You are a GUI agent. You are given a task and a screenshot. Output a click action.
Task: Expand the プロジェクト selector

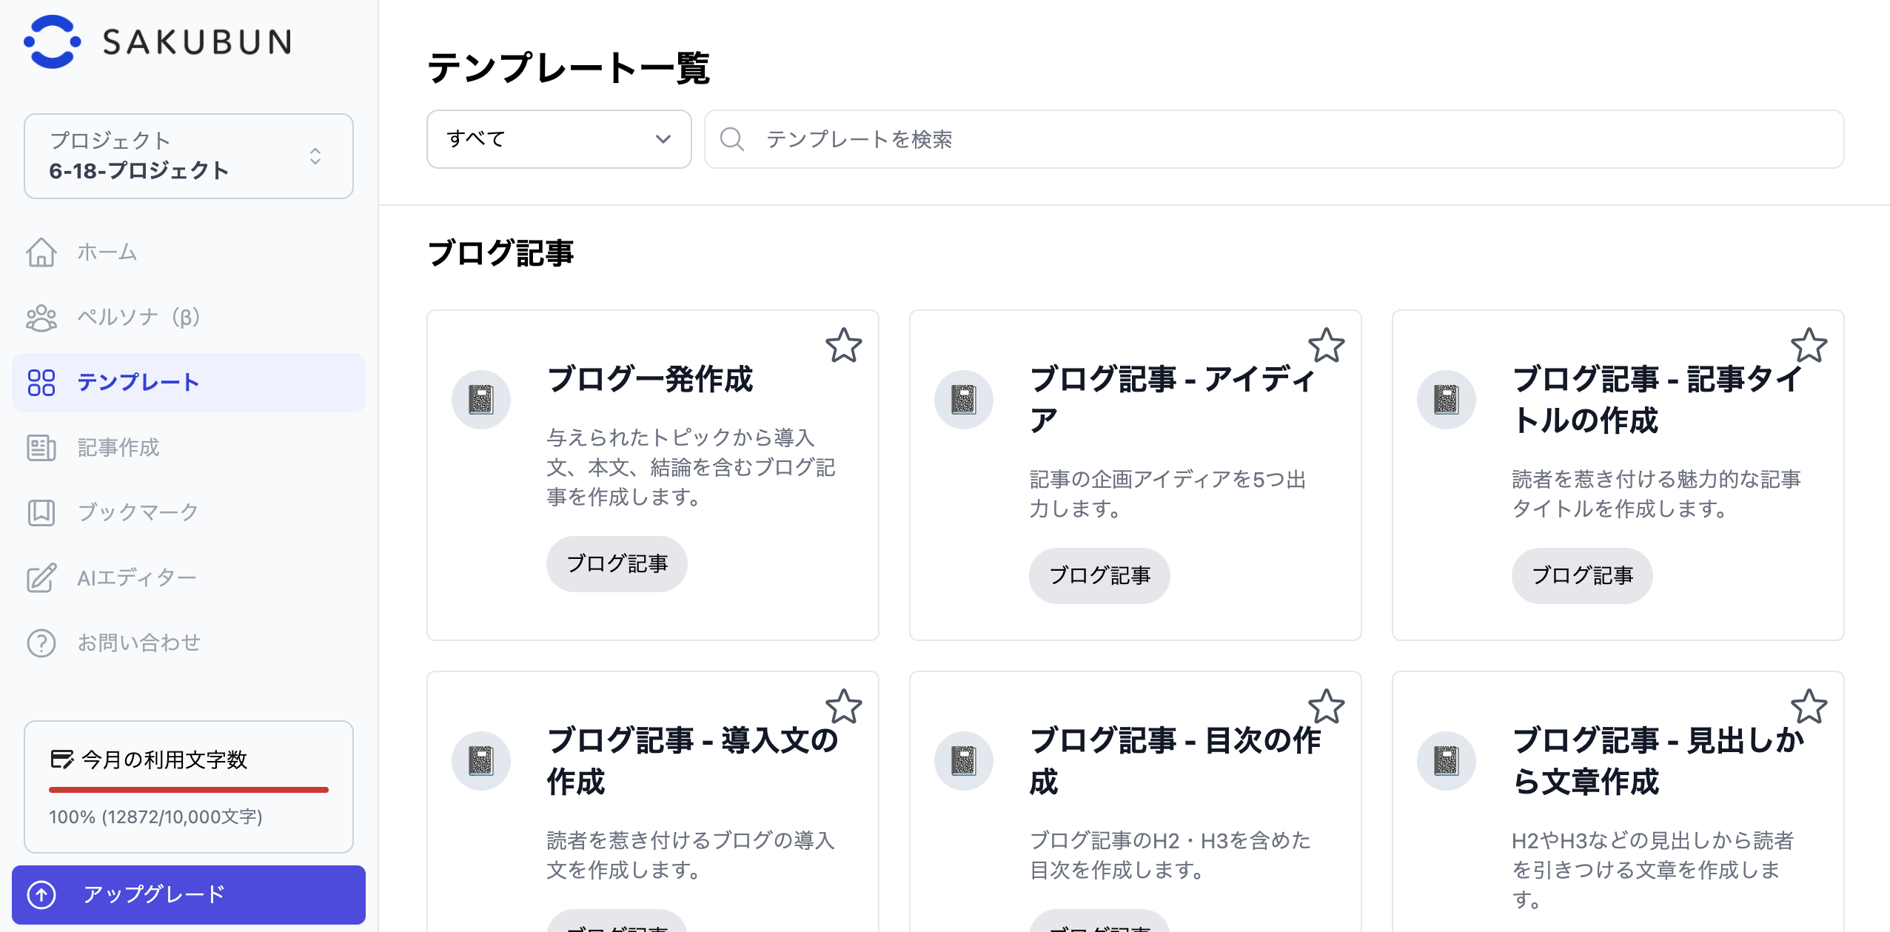pos(188,156)
